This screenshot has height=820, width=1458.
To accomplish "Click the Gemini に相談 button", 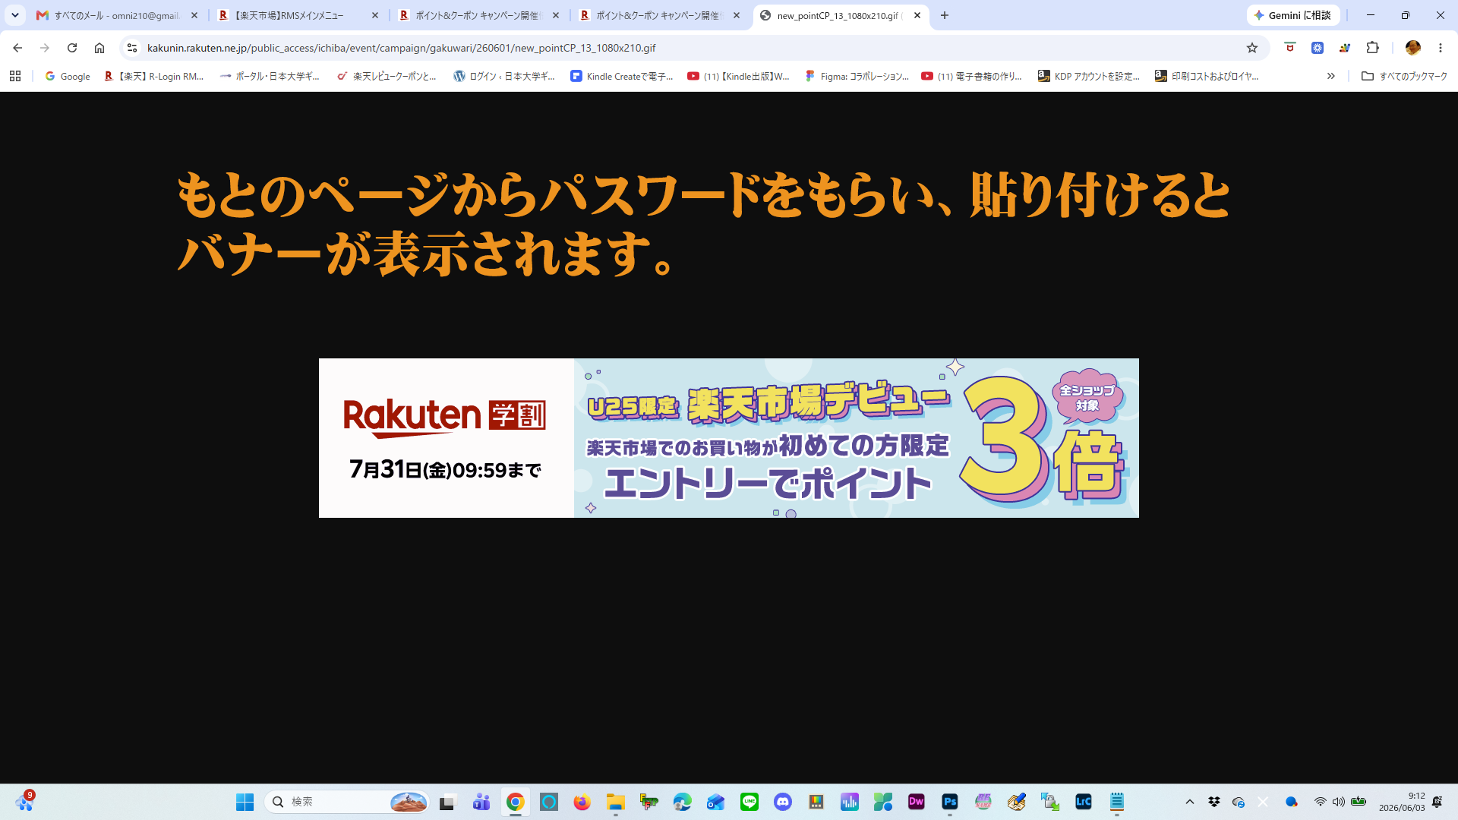I will click(x=1292, y=15).
